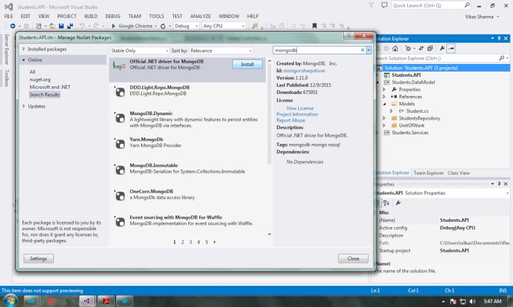This screenshot has width=513, height=307.
Task: Click the PDF reader taskbar icon
Action: [x=106, y=301]
